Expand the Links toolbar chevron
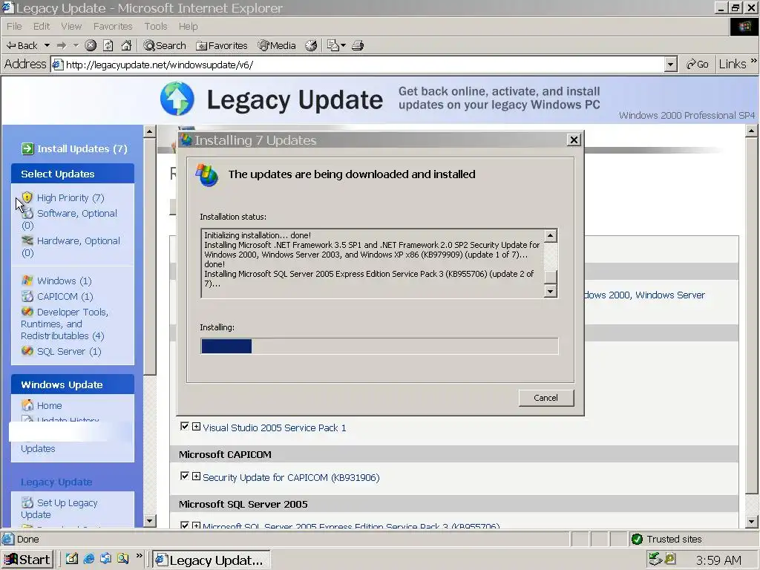760x570 pixels. pyautogui.click(x=754, y=61)
